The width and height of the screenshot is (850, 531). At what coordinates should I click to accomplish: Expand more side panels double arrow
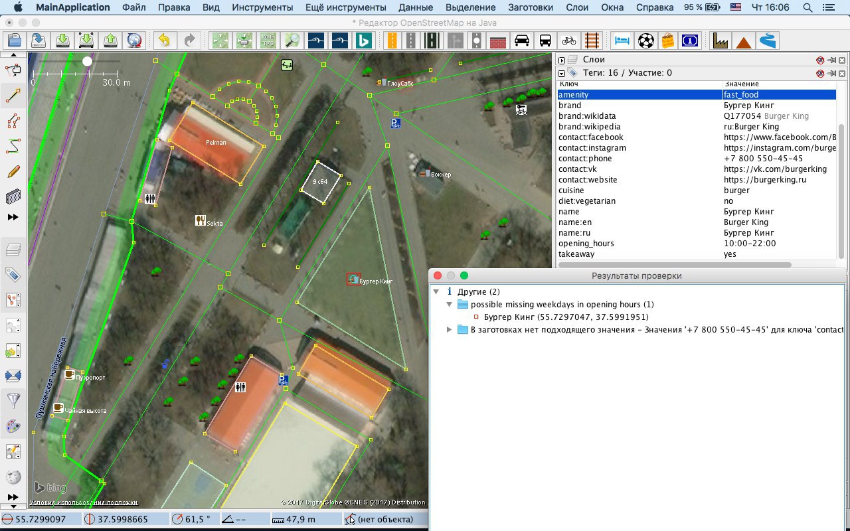pyautogui.click(x=13, y=497)
